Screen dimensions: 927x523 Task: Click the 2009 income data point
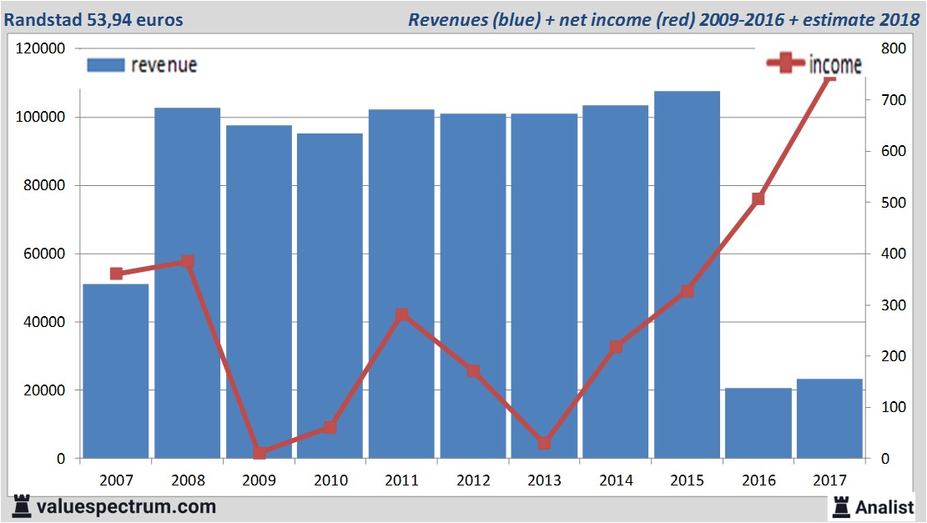pos(259,453)
